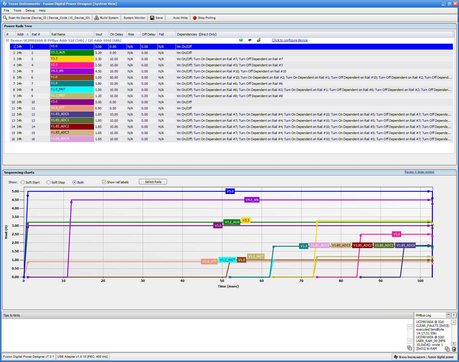Click the TI icon in the title bar

point(4,4)
